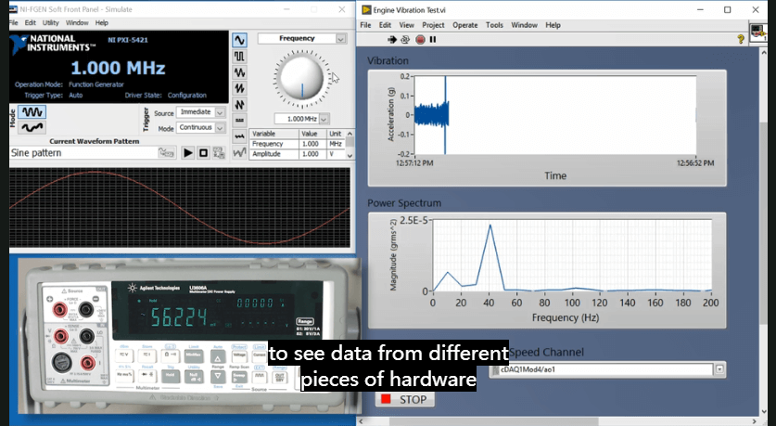This screenshot has height=426, width=776.
Task: Click the 1.000 MHz value field under knob
Action: (297, 119)
